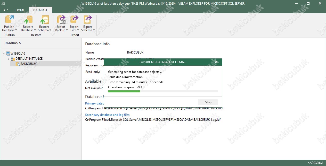Viewport: 326px width, 166px height.
Task: Click the Secondary database and log files link
Action: pyautogui.click(x=107, y=115)
